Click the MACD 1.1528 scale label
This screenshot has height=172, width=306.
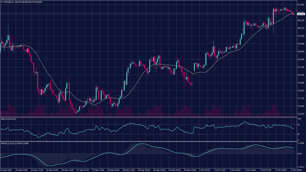point(301,143)
